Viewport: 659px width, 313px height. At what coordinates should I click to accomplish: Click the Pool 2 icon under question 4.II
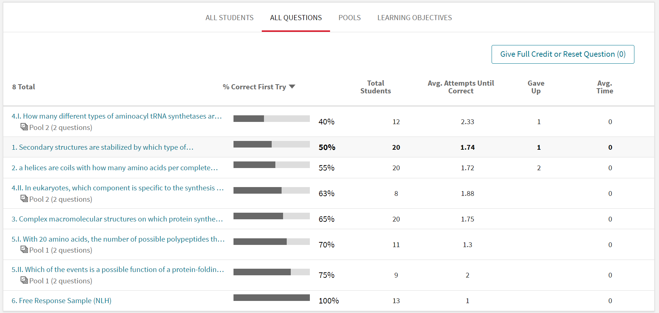point(24,198)
